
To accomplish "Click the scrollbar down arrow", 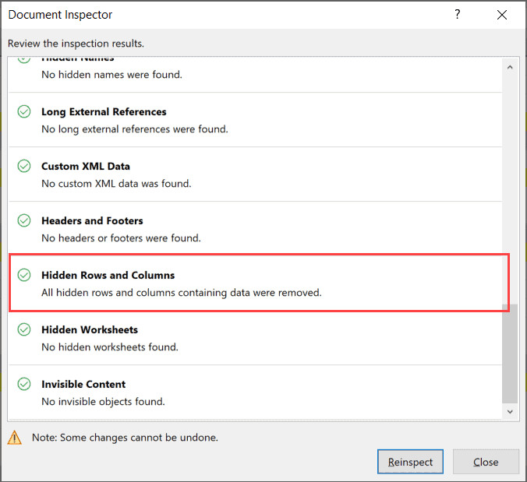I will [x=510, y=411].
